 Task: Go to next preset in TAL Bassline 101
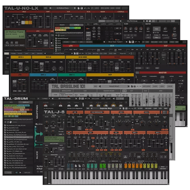tap(128, 86)
